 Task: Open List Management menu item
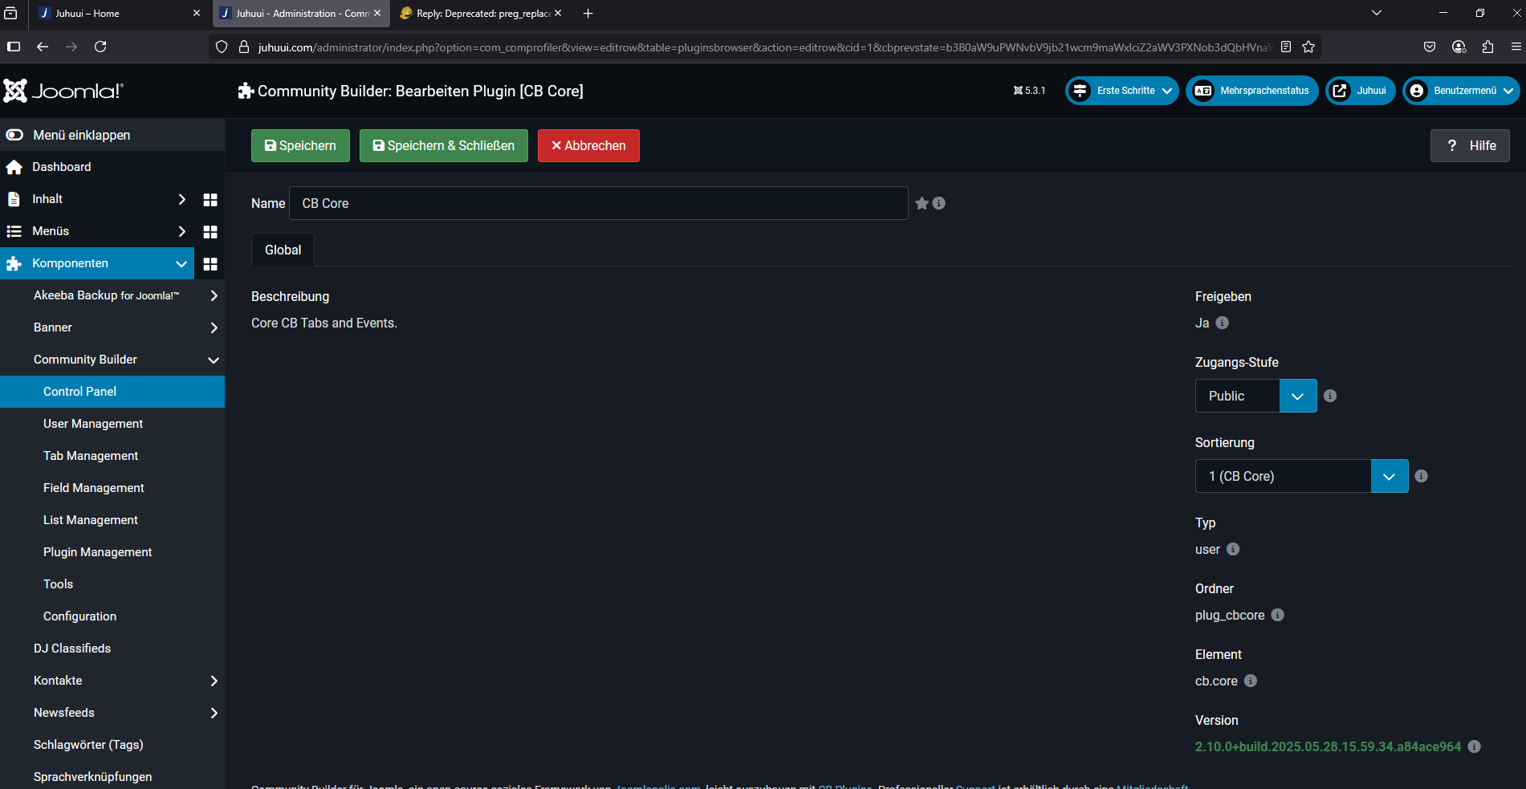112,520
